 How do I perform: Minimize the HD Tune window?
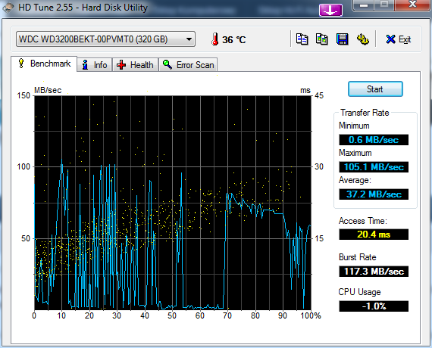click(x=364, y=5)
